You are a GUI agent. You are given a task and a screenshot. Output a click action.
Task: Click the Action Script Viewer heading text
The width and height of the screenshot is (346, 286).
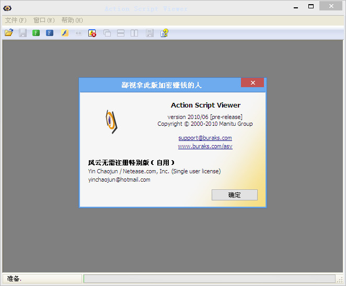tap(205, 105)
